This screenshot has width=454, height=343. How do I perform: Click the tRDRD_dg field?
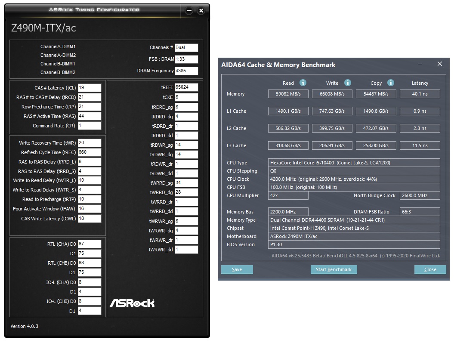(186, 117)
